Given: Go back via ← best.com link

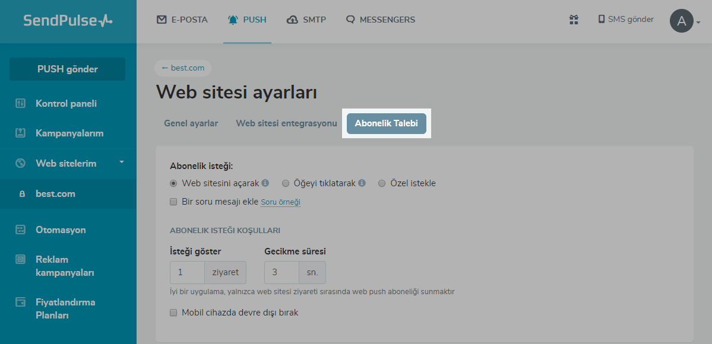Looking at the screenshot, I should tap(183, 68).
